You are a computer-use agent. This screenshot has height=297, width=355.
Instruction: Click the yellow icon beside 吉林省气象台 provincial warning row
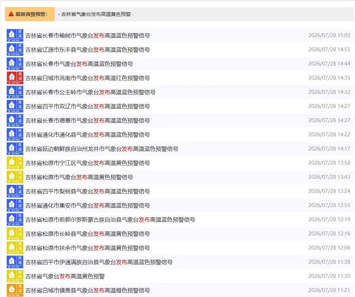pyautogui.click(x=15, y=276)
